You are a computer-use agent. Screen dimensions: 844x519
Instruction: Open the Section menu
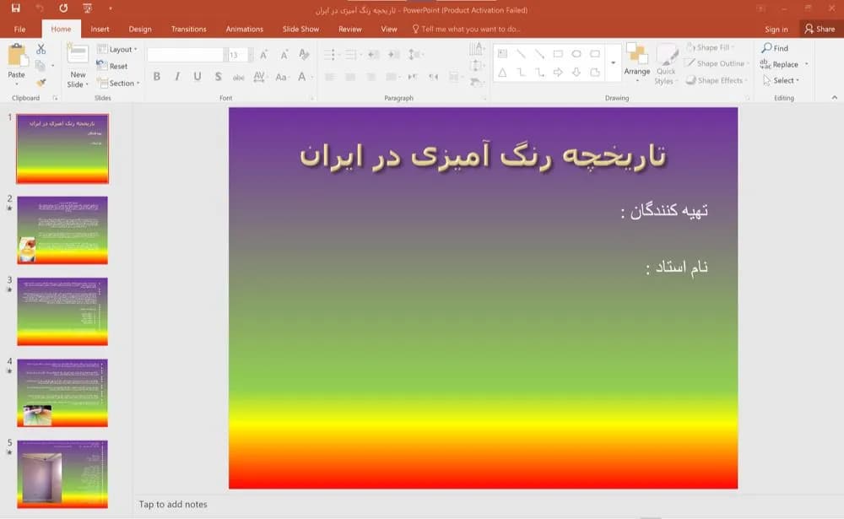click(x=118, y=83)
